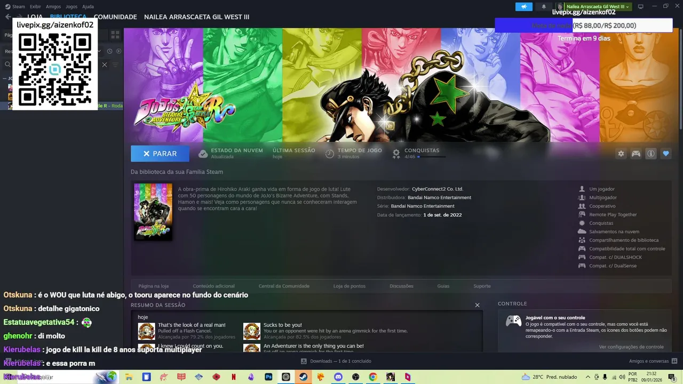
Task: Navigate back with the left arrow
Action: pos(7,17)
